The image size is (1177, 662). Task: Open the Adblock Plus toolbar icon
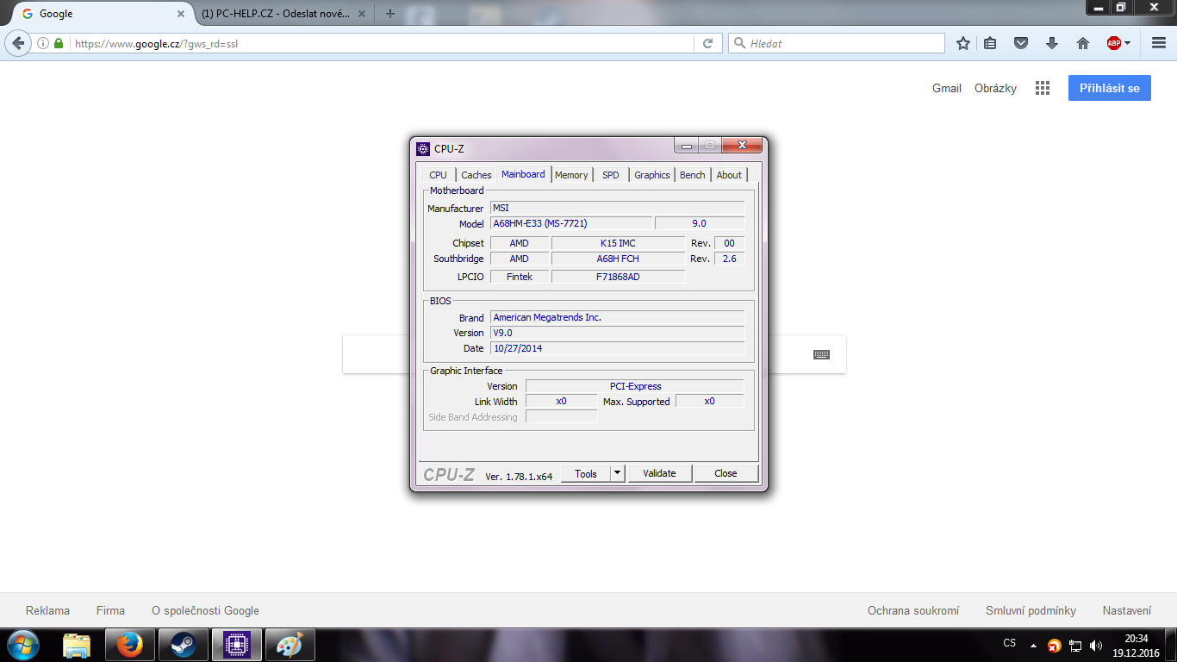[1113, 43]
